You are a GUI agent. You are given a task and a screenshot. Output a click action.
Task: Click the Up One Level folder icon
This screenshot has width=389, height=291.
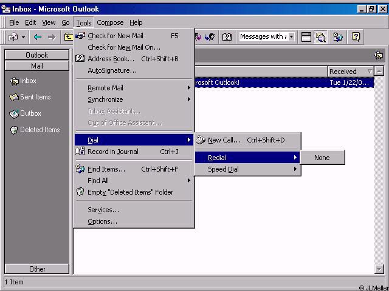point(68,37)
